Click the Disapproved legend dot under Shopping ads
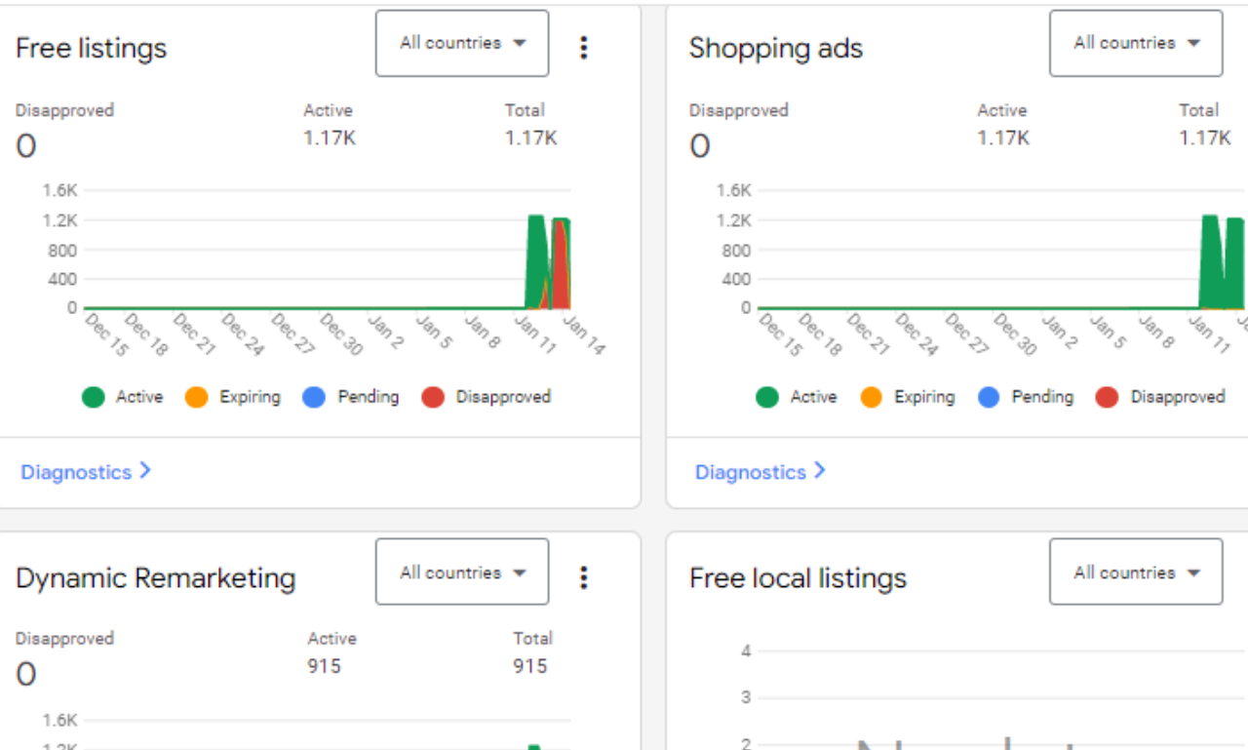The width and height of the screenshot is (1248, 750). [1109, 397]
